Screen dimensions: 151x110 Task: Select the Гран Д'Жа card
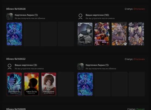[85, 34]
